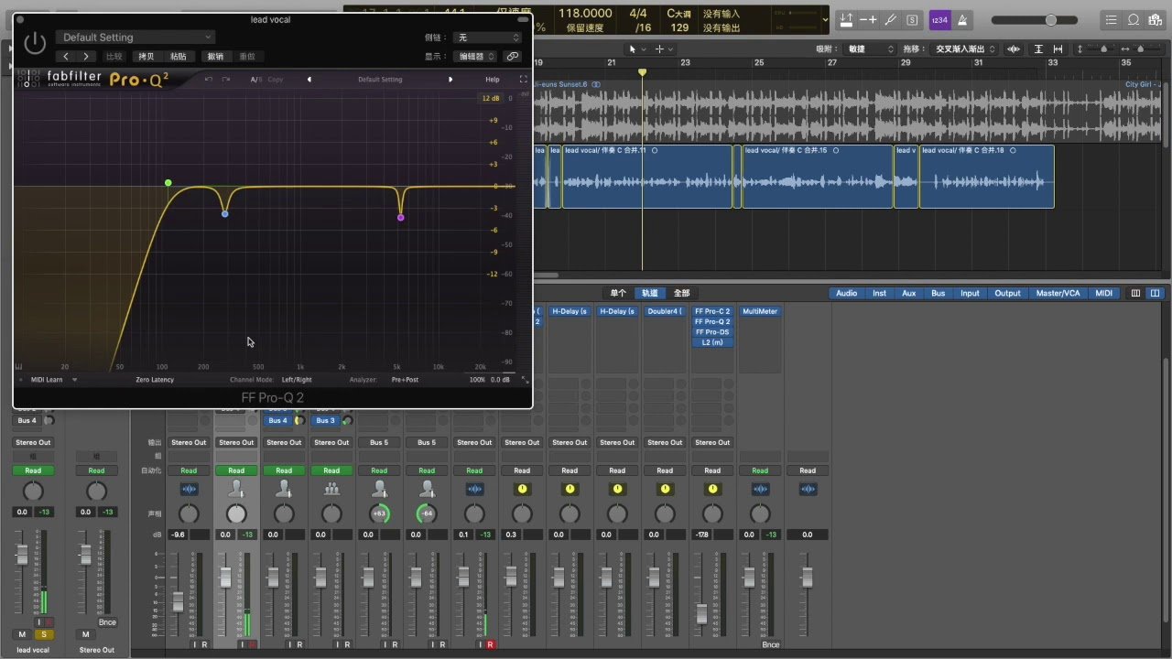The image size is (1172, 659).
Task: Toggle the Inst channel filter in mixer
Action: [x=879, y=293]
